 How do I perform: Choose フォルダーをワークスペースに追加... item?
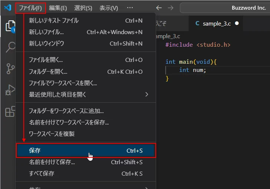86,111
